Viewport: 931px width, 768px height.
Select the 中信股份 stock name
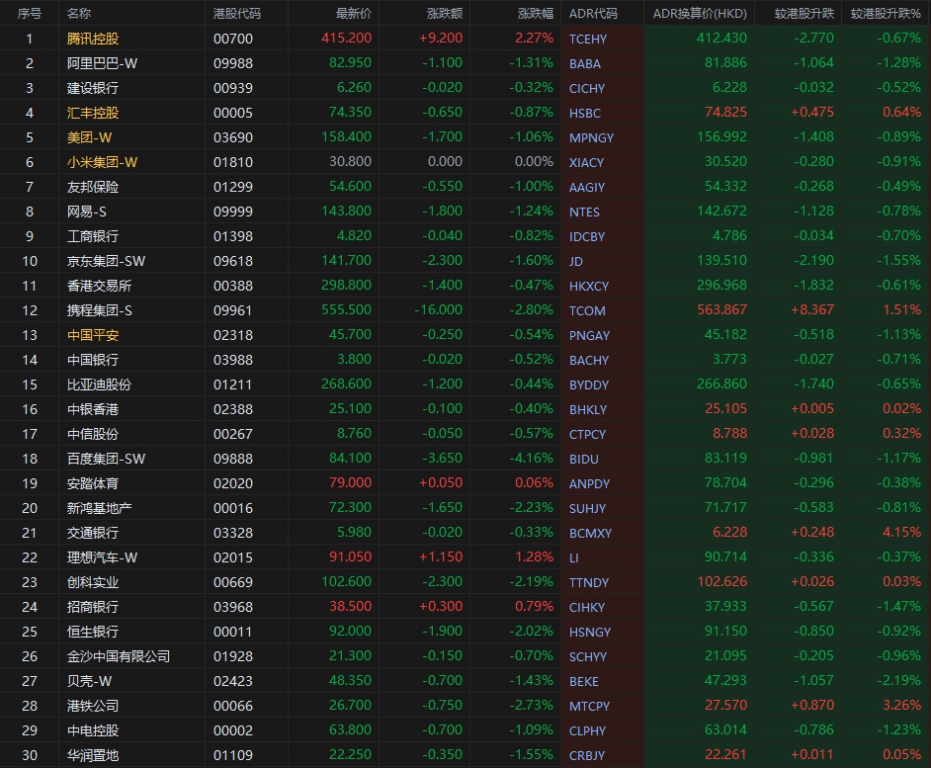tap(93, 434)
